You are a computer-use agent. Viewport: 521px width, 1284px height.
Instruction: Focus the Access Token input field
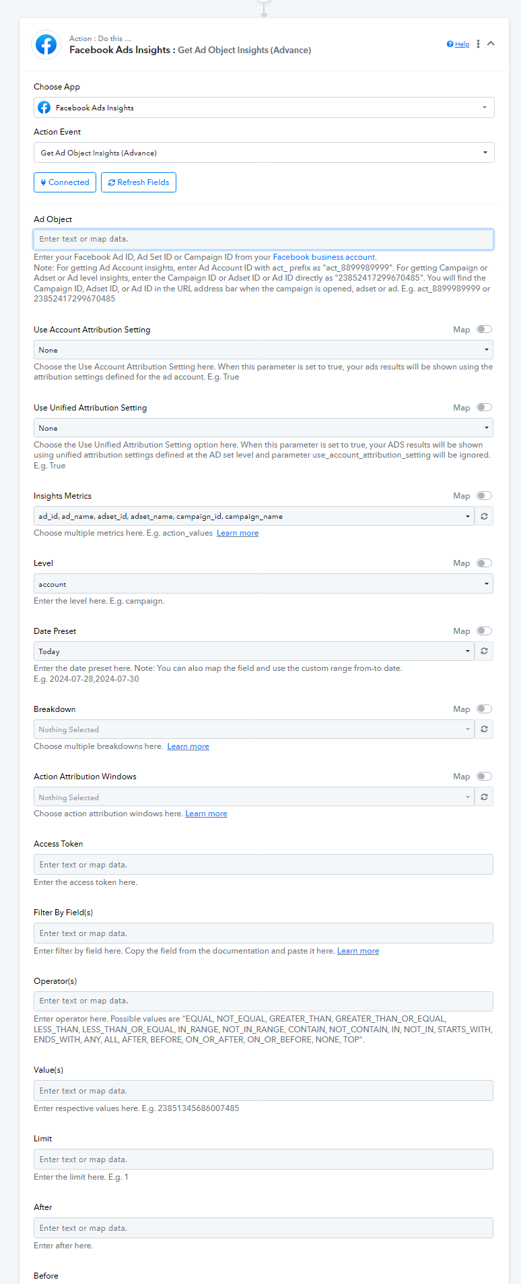click(264, 865)
